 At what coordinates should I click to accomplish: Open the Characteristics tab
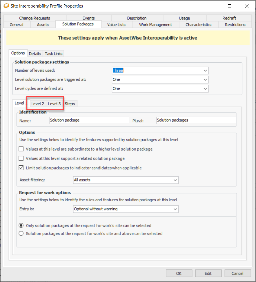coord(199,25)
